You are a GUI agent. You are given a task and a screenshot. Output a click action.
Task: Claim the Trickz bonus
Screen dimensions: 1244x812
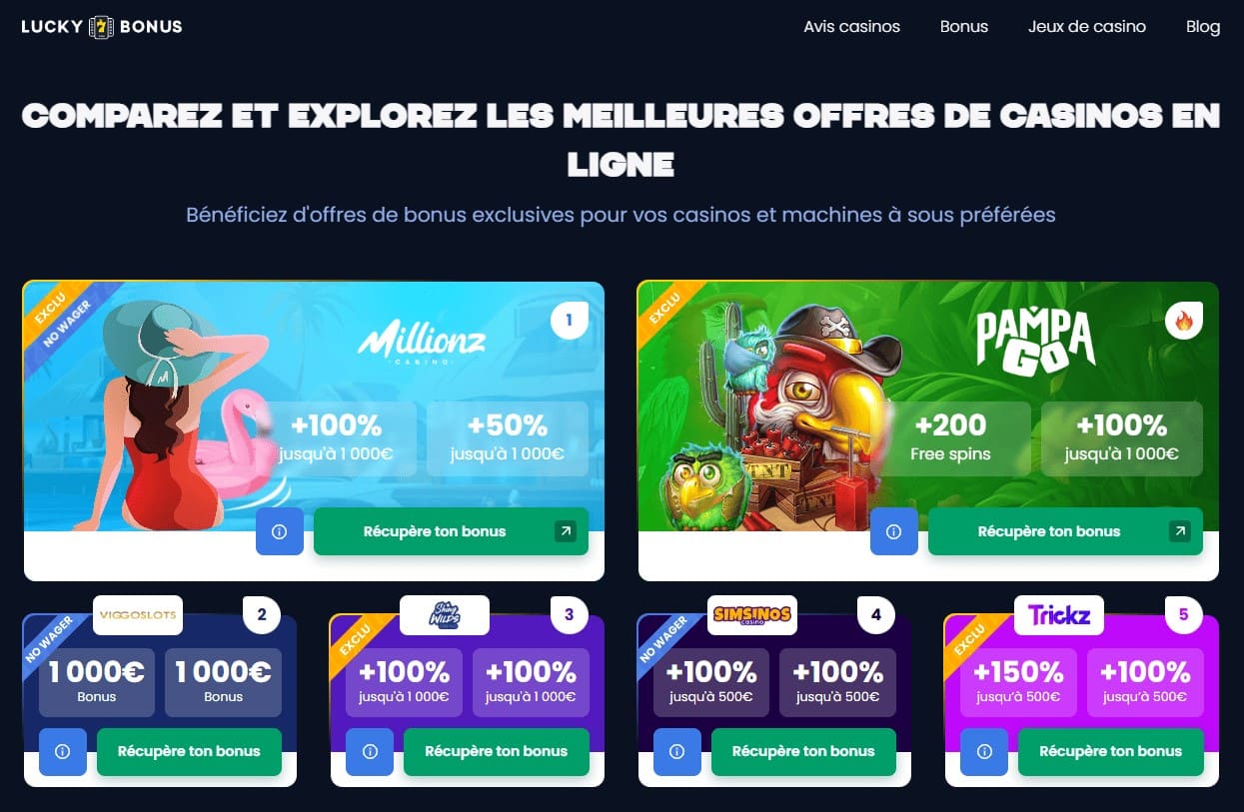[1110, 752]
